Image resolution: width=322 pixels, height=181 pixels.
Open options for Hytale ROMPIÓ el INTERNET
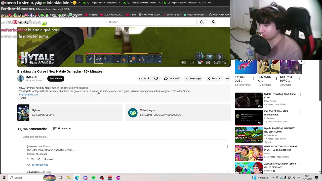(x=301, y=129)
